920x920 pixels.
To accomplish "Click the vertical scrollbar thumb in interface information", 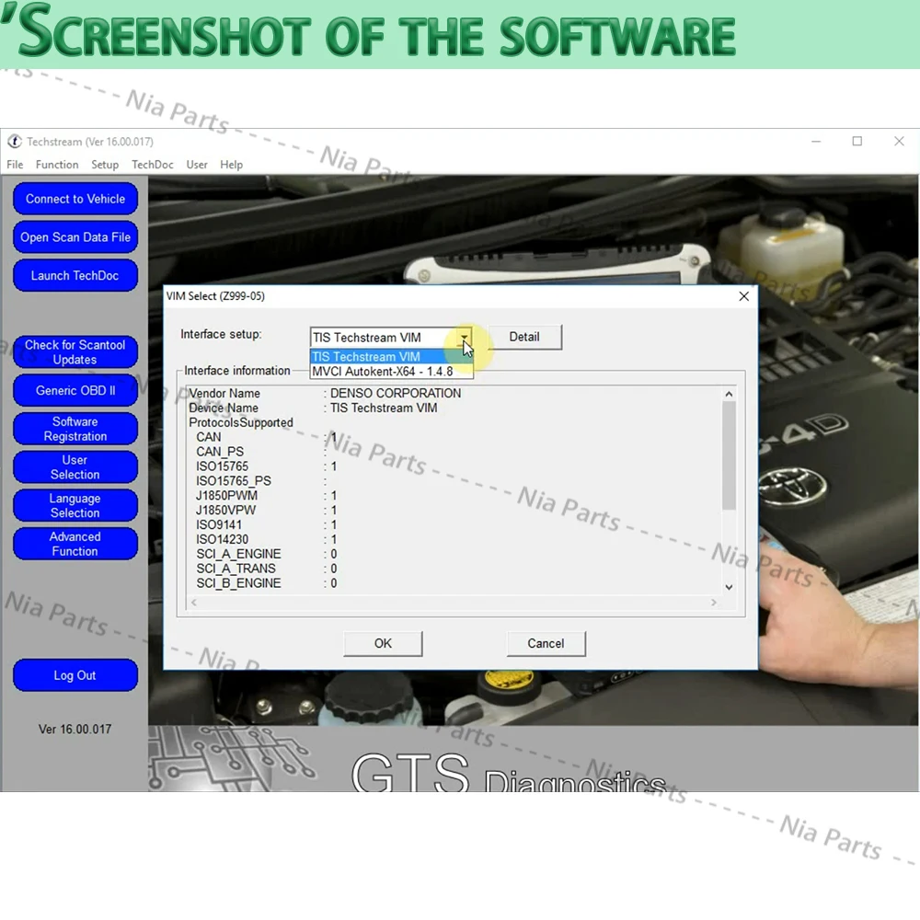I will (729, 456).
